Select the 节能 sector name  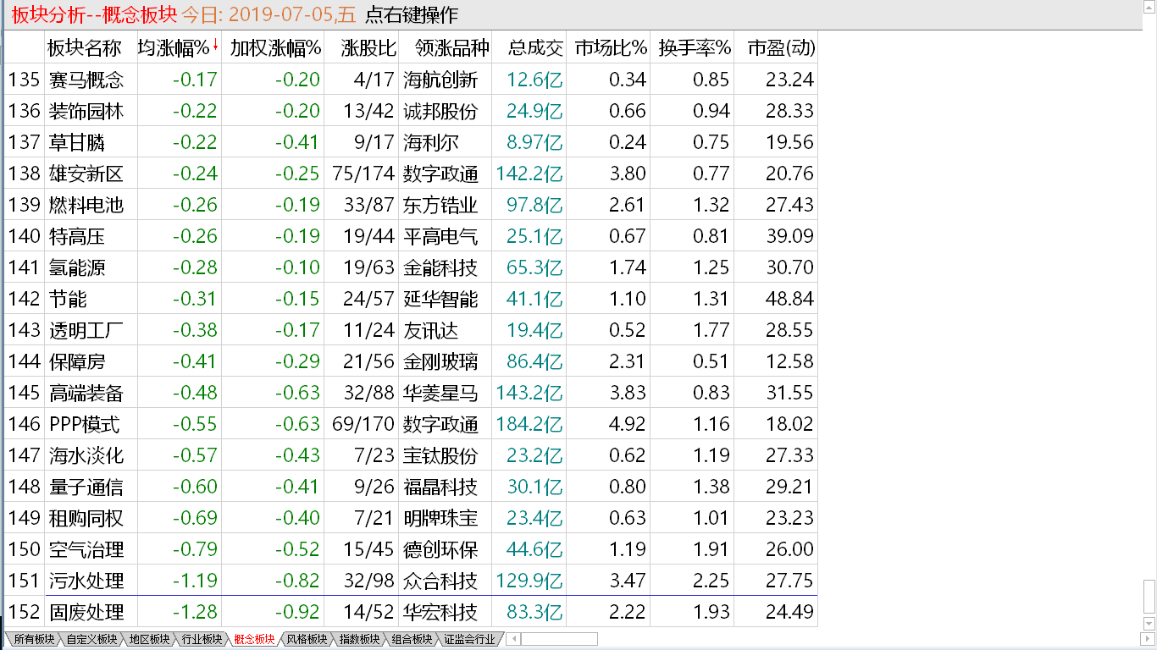[x=68, y=299]
